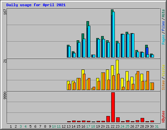Click day 31 weekend label
167x130 pixels.
tap(157, 126)
